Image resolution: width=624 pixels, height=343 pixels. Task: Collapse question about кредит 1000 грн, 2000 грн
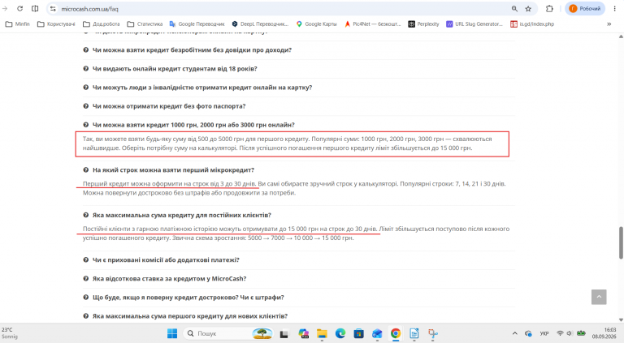[x=193, y=125]
